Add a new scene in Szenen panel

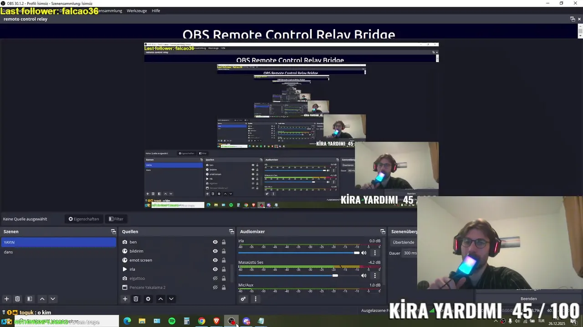click(x=6, y=299)
